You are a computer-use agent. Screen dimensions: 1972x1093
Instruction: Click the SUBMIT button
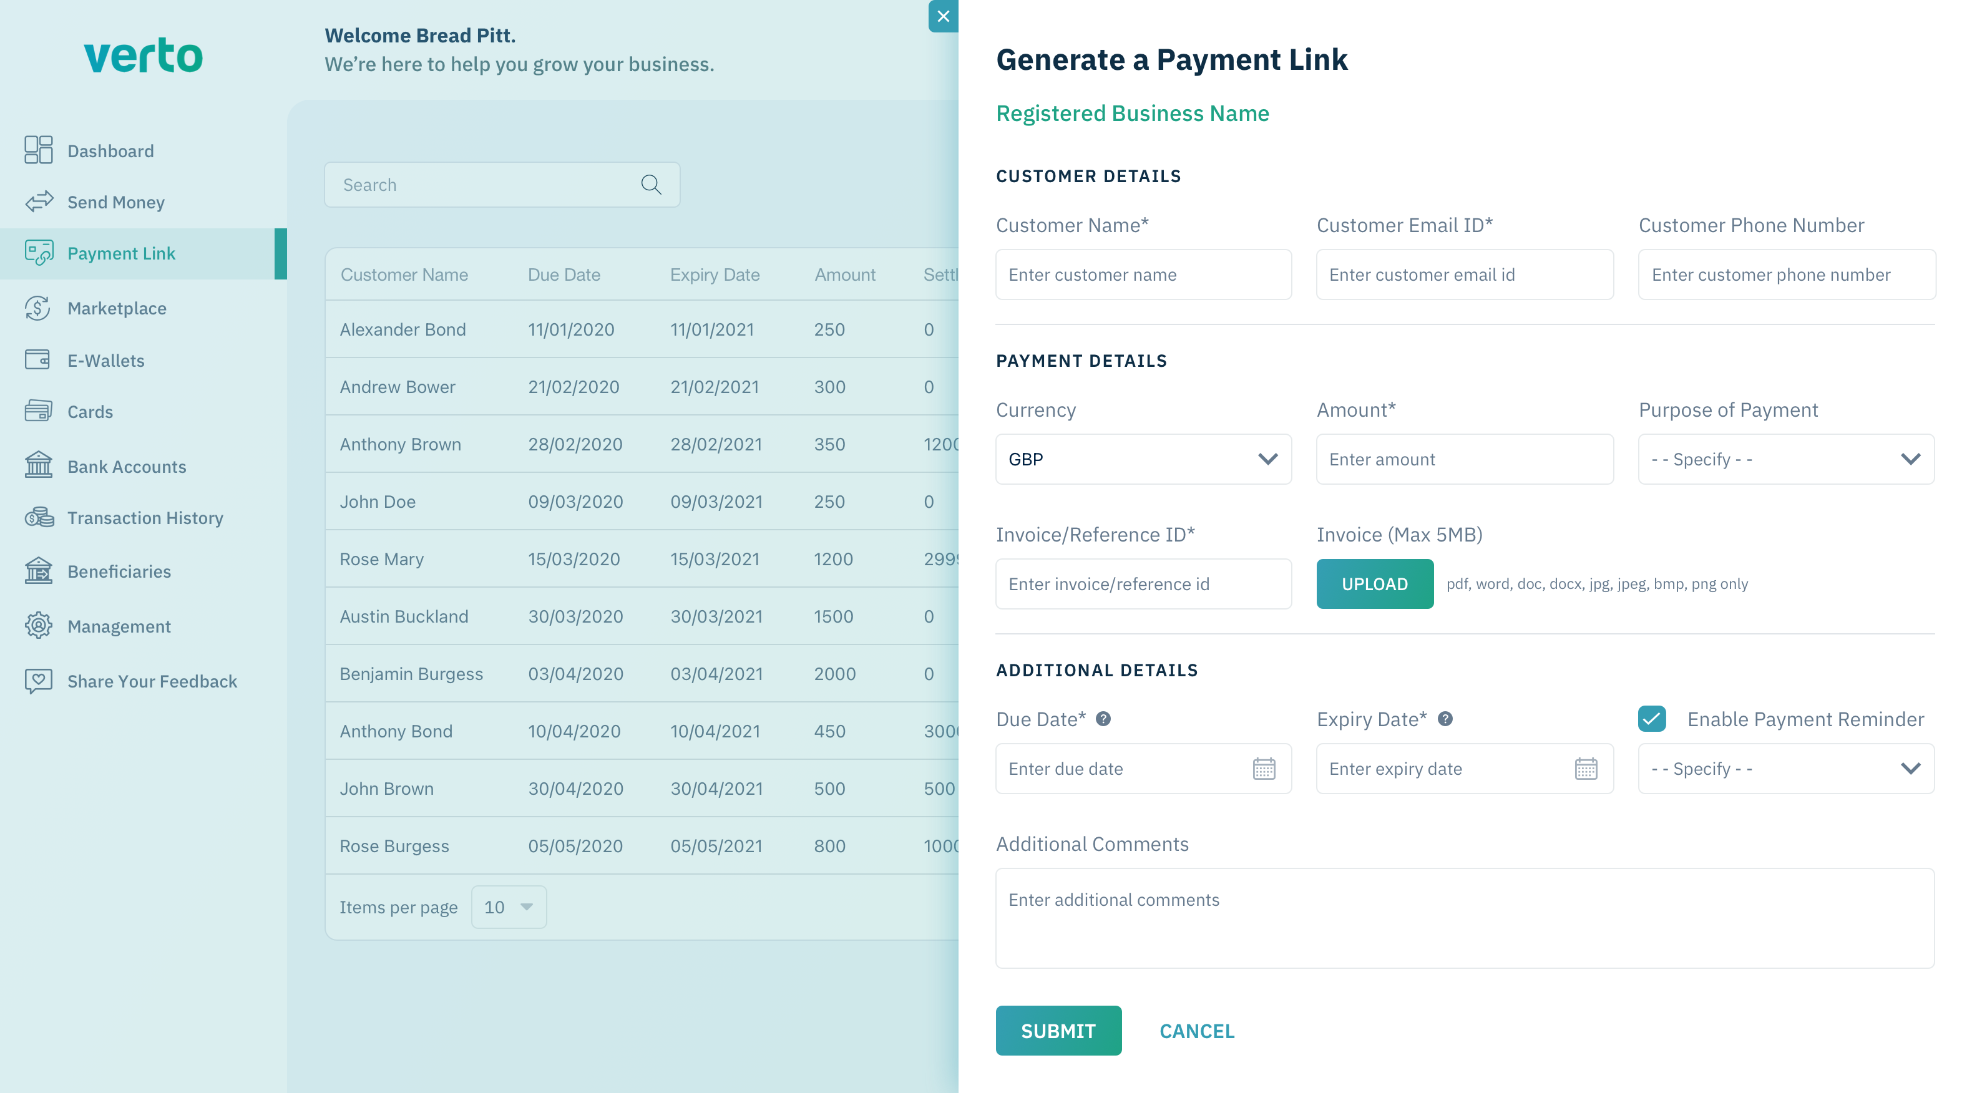pos(1058,1030)
